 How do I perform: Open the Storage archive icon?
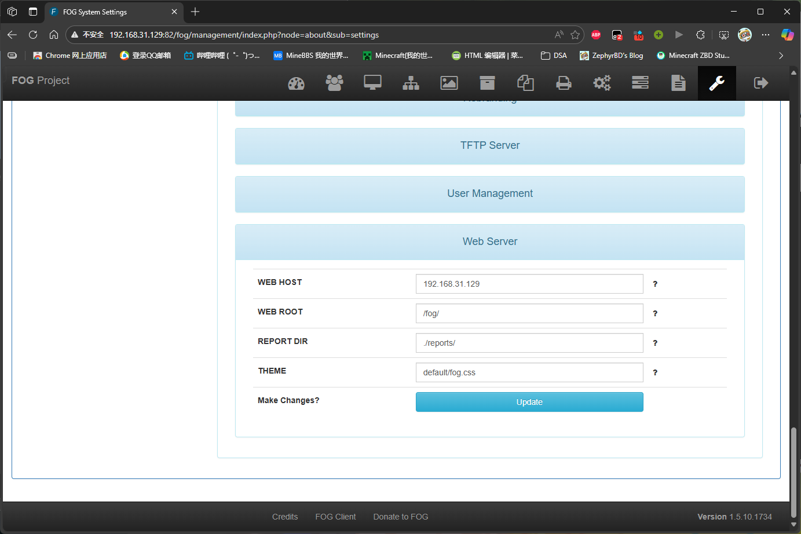(487, 83)
